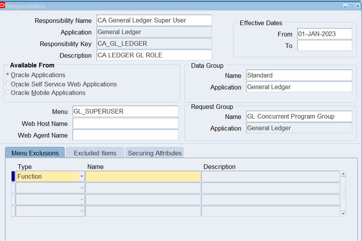
Task: Minimize the Responsibilities window
Action: 345,6
